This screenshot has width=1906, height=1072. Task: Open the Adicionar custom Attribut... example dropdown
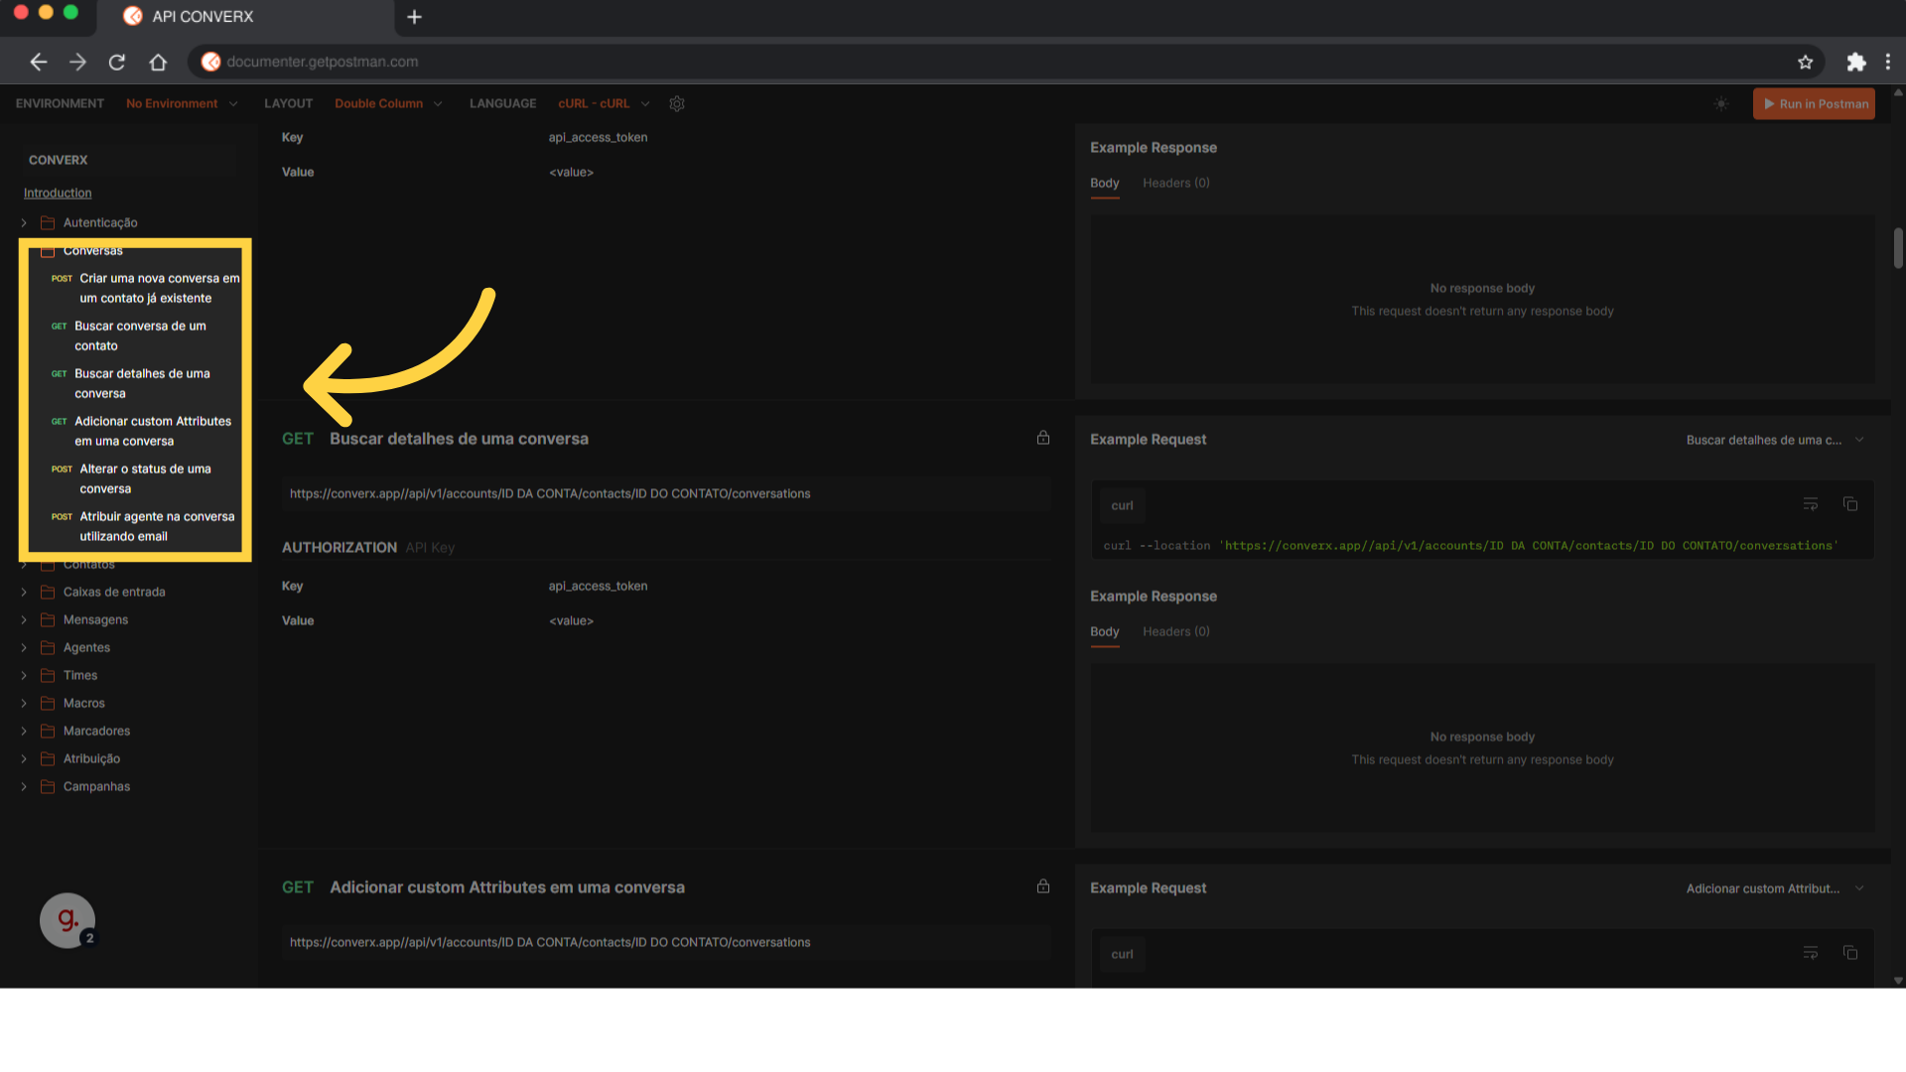tap(1774, 888)
